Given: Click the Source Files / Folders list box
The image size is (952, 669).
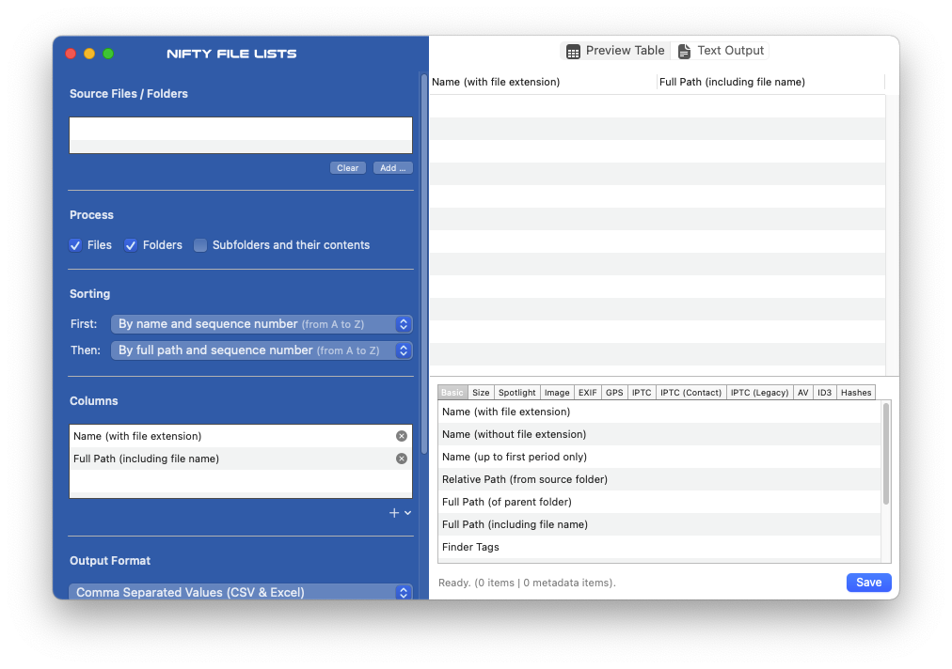Looking at the screenshot, I should click(x=241, y=135).
